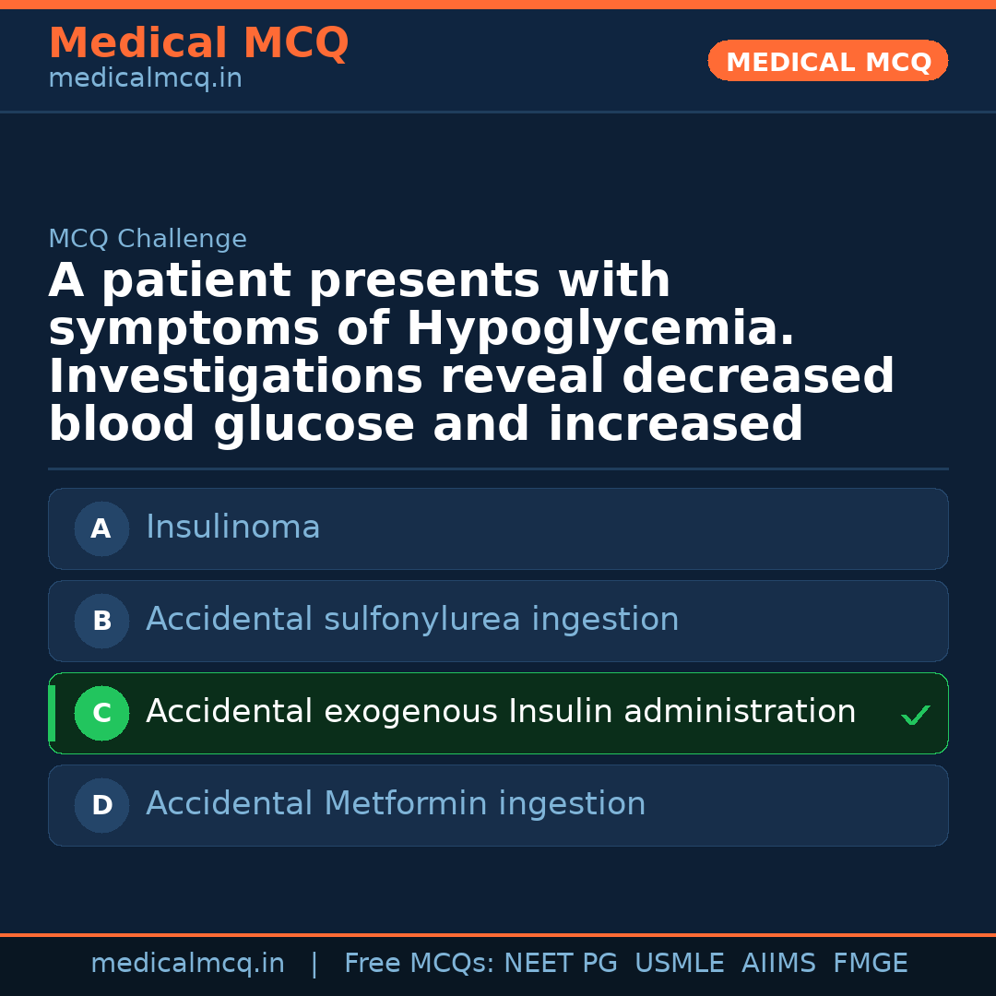Click the Medical MCQ orange title
Image resolution: width=996 pixels, height=996 pixels.
198,43
